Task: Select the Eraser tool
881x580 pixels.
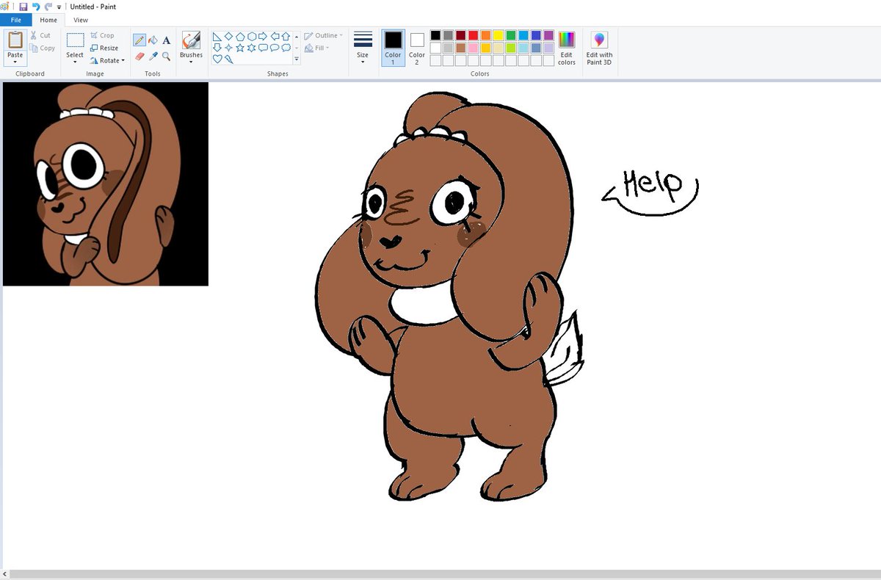Action: 139,56
